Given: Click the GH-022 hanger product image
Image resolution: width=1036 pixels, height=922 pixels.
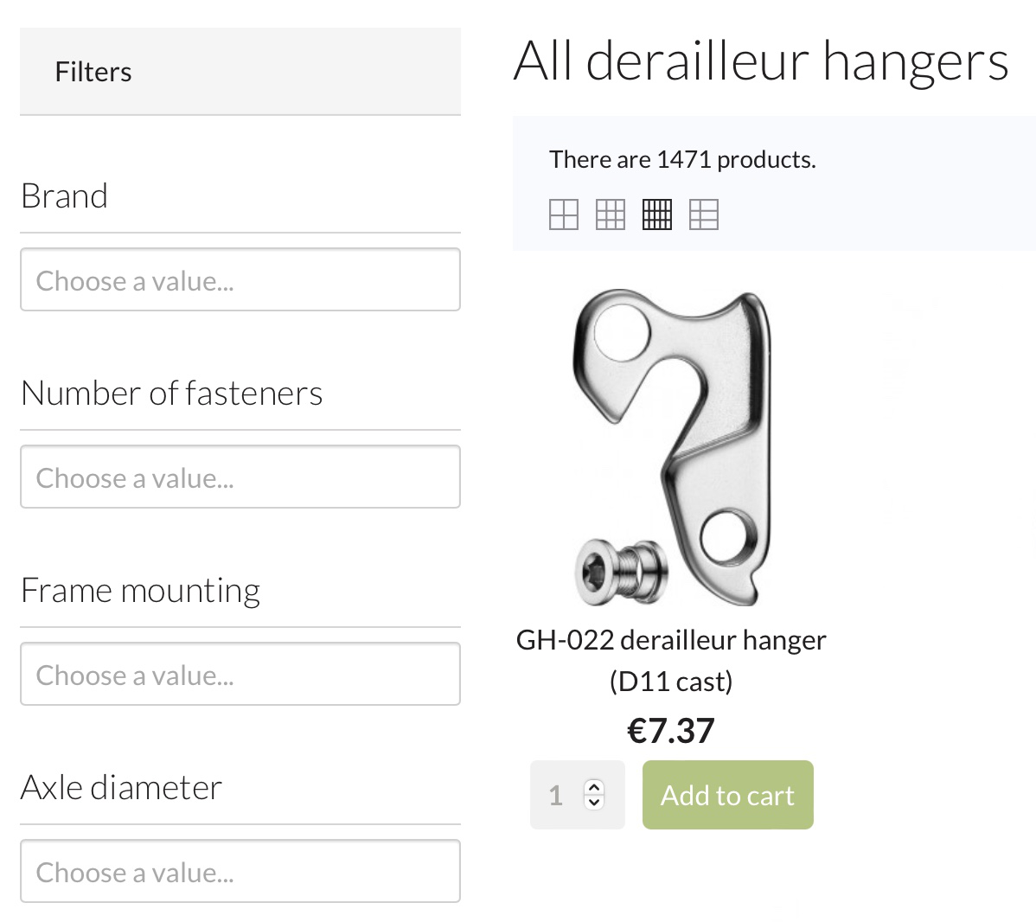Looking at the screenshot, I should click(671, 447).
